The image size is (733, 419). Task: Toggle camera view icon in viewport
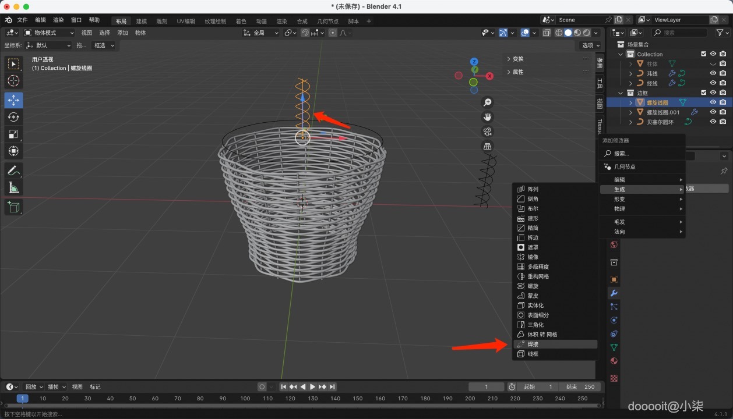(x=488, y=132)
